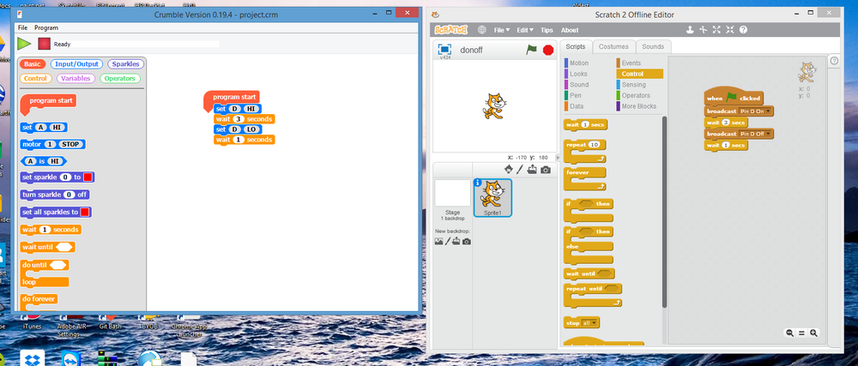Choose new sprite from library icon
The width and height of the screenshot is (858, 366).
[508, 170]
